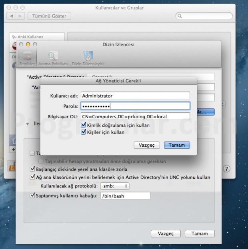The image size is (248, 249).
Task: Toggle Başlangıç diskinde yerel ana klasöre zorla
Action: click(32, 169)
